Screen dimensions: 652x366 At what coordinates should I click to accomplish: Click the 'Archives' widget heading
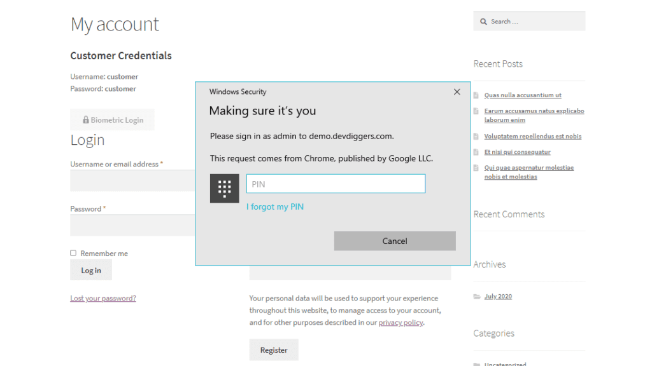(490, 264)
